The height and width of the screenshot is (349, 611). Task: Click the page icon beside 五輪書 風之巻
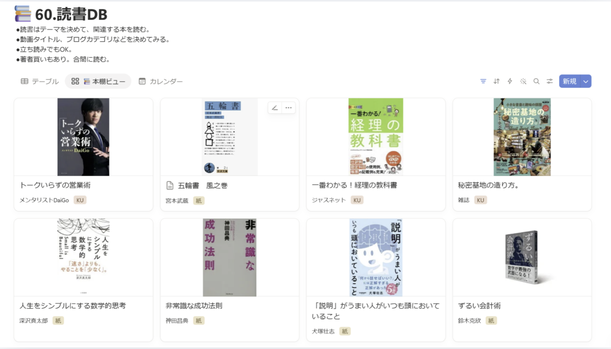(170, 185)
